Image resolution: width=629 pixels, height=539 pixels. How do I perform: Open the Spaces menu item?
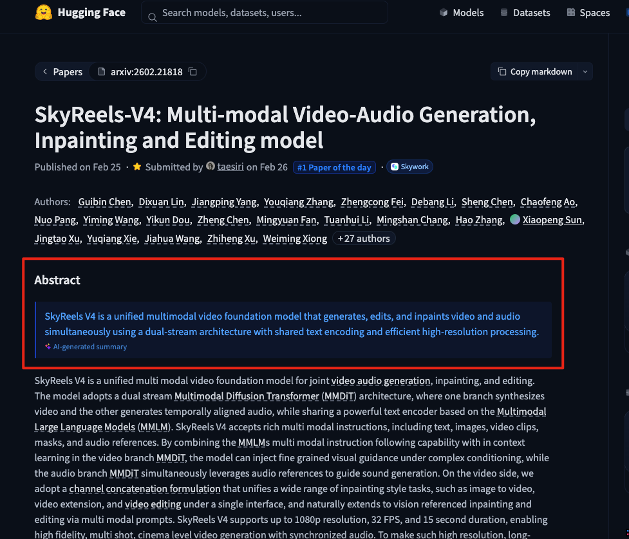[x=594, y=13]
